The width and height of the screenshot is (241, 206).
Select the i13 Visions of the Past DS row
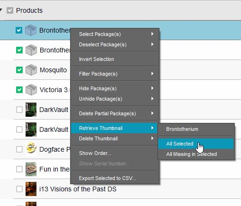(x=120, y=189)
